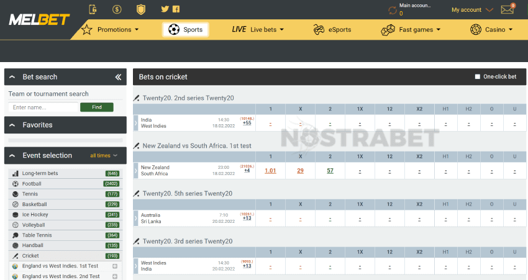The image size is (528, 280).
Task: Open England vs West Indies 2nd Test
Action: (x=61, y=277)
